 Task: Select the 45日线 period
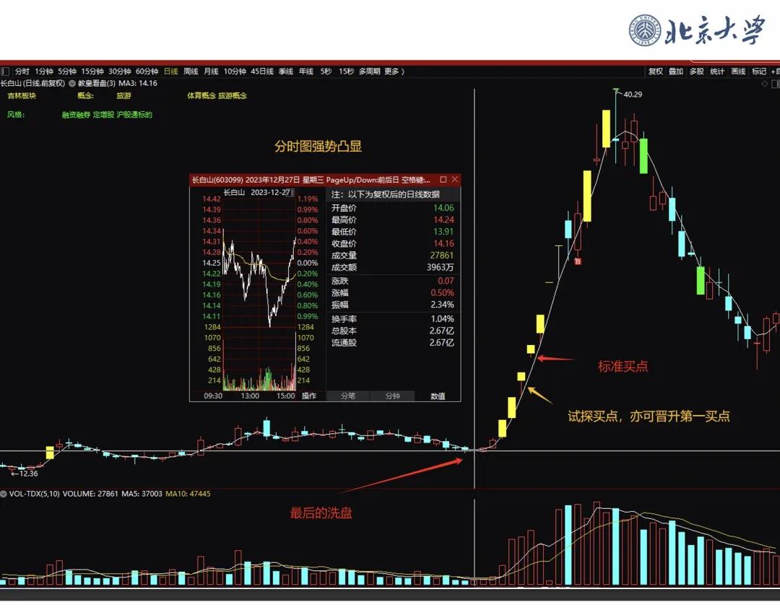262,71
